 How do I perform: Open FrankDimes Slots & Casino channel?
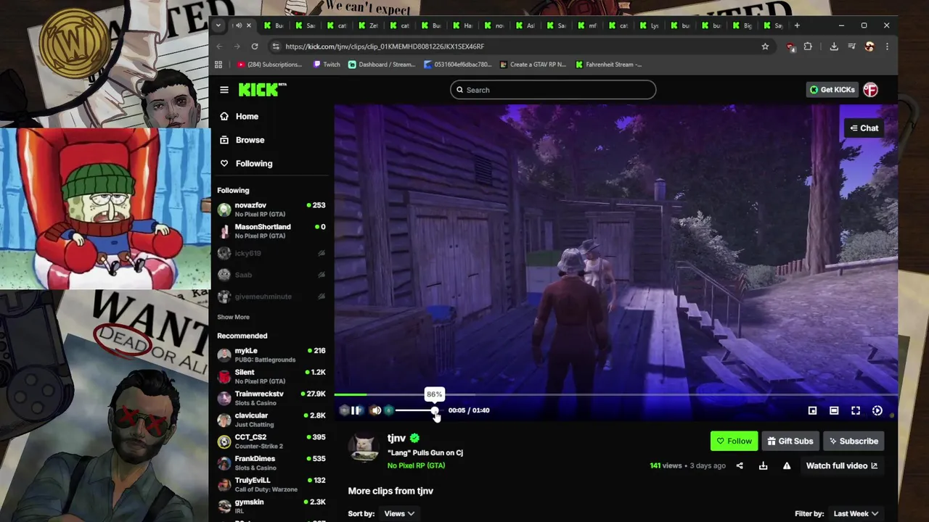pyautogui.click(x=271, y=463)
